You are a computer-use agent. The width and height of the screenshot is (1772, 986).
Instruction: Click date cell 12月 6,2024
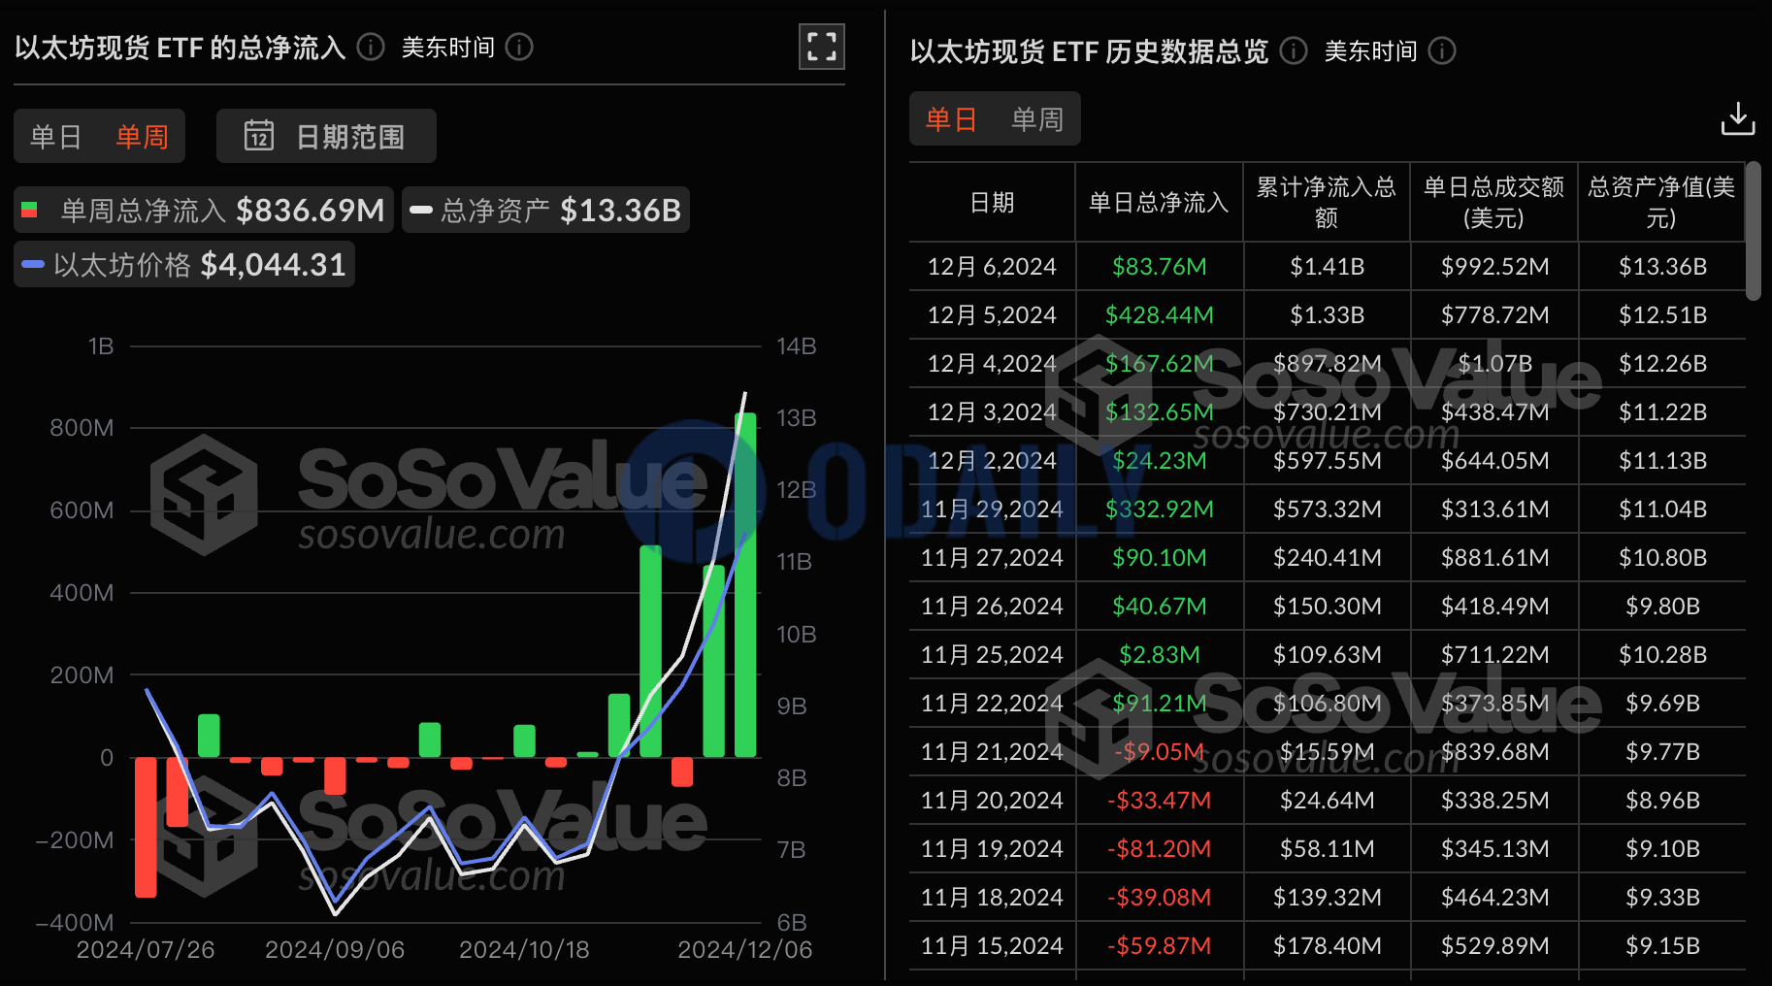tap(992, 266)
